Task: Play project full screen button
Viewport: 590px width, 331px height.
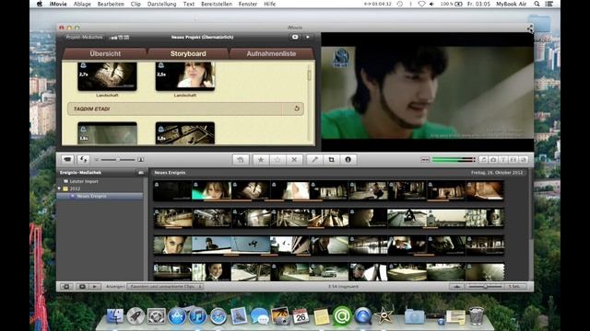Action: point(295,37)
